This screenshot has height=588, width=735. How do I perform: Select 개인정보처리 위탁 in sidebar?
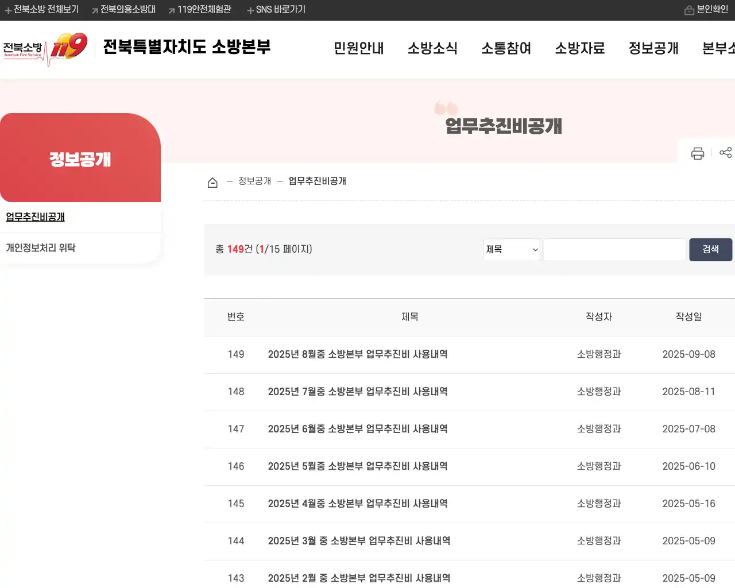[40, 247]
